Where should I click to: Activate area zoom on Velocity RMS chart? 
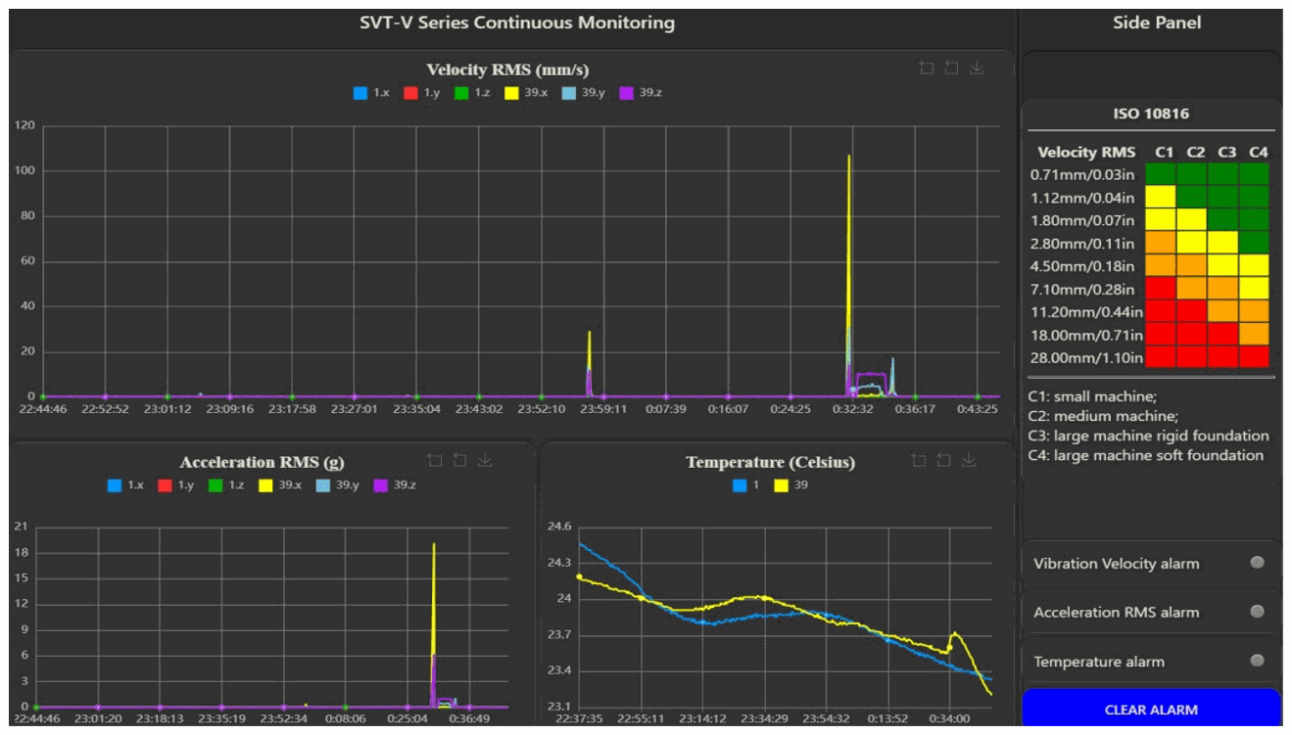[x=927, y=68]
